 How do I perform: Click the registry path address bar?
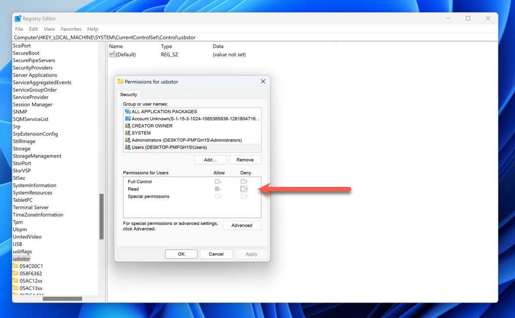(x=255, y=37)
